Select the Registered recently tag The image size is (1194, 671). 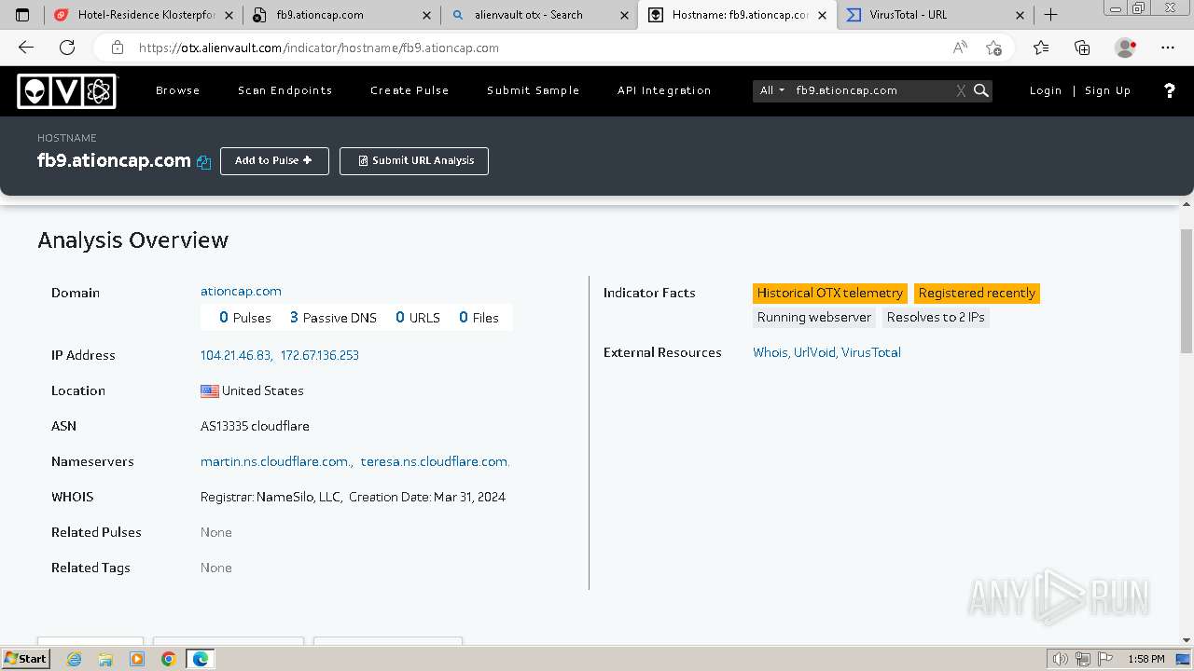point(977,293)
